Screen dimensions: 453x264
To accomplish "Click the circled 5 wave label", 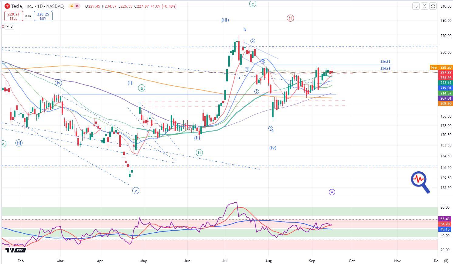I will pos(271,129).
